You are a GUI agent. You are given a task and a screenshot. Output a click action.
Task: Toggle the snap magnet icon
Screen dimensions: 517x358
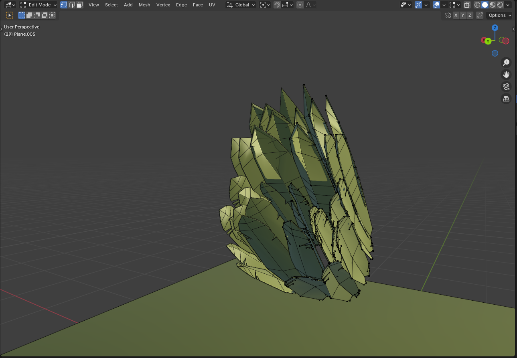pos(277,5)
